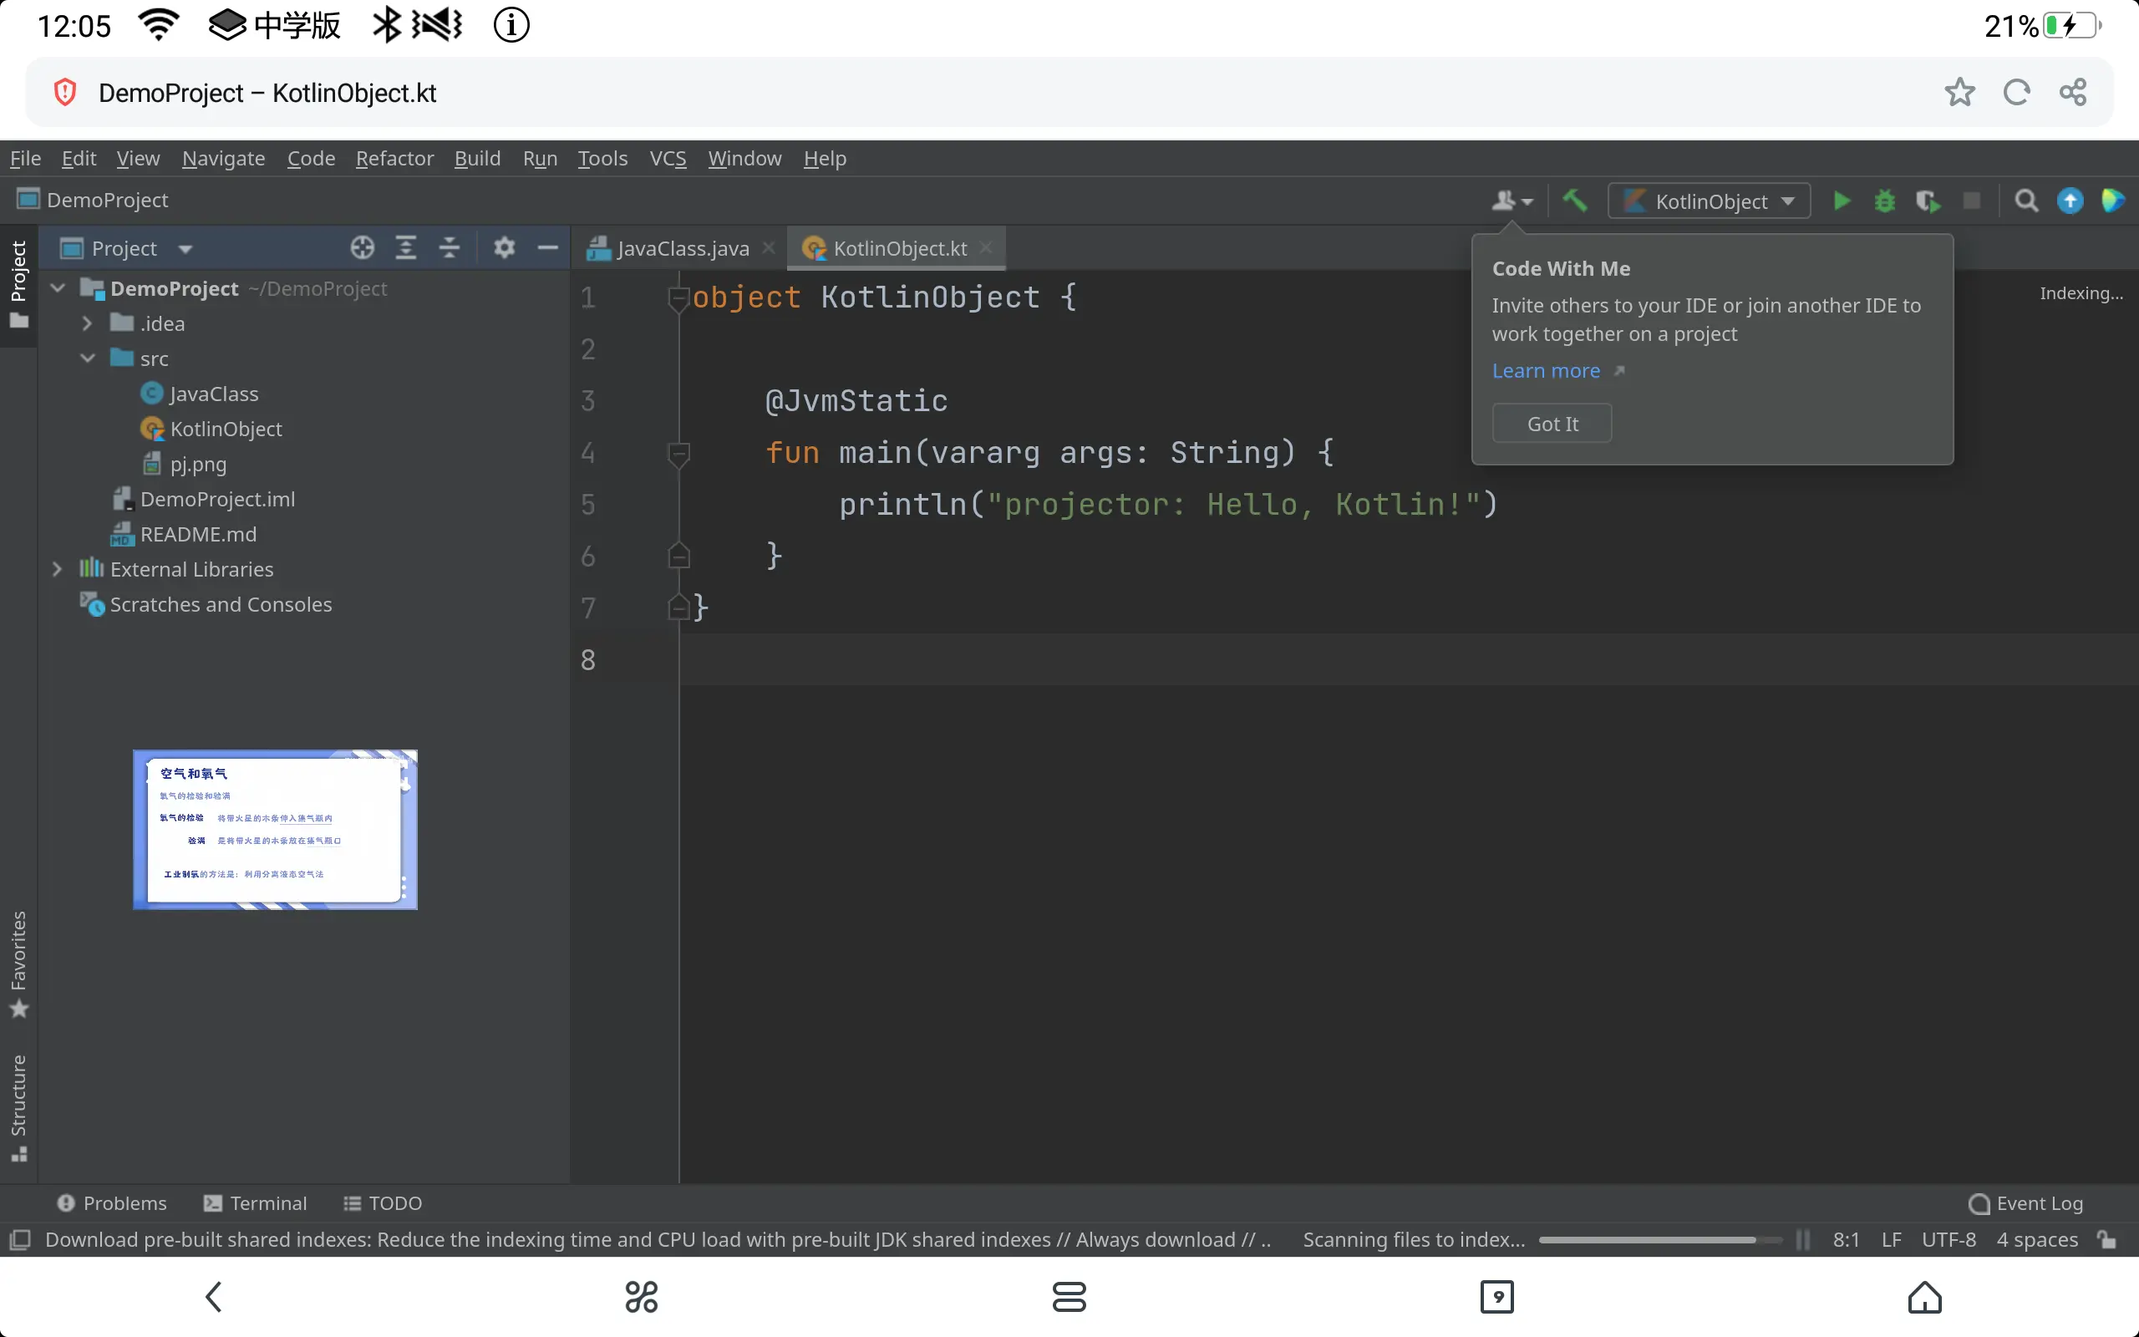Screen dimensions: 2139x1337
Task: Open Project panel settings with the gear icon
Action: point(504,247)
